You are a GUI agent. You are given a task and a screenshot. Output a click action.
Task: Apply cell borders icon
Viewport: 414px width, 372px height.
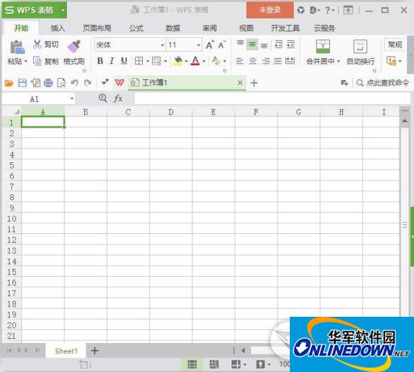[x=139, y=61]
